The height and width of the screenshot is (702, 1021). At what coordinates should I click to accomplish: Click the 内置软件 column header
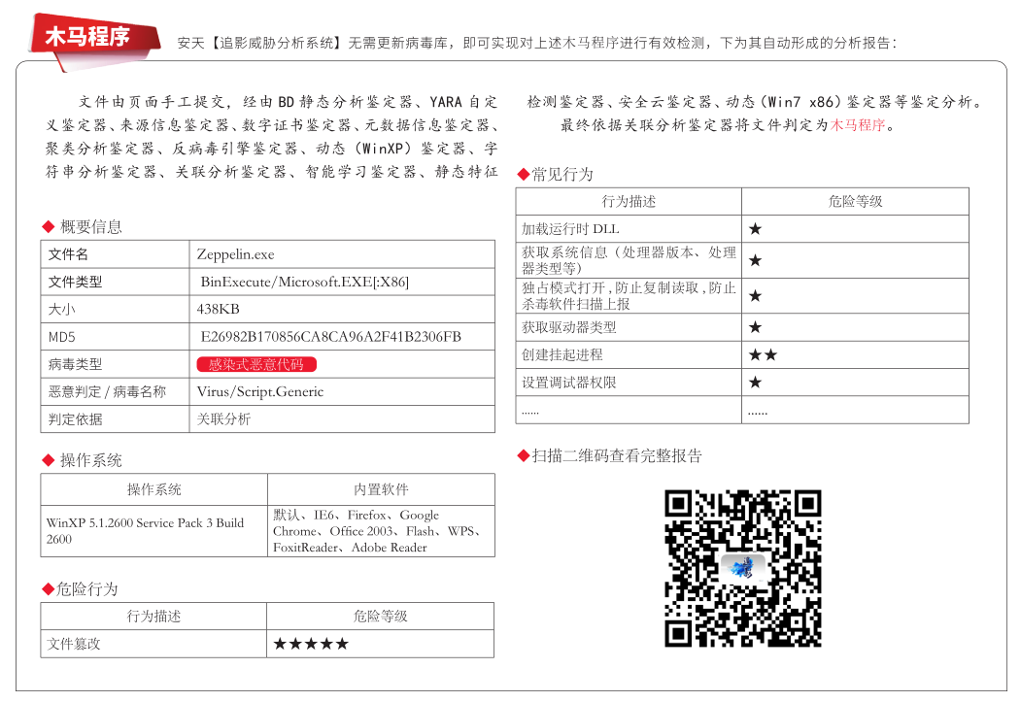pos(381,489)
